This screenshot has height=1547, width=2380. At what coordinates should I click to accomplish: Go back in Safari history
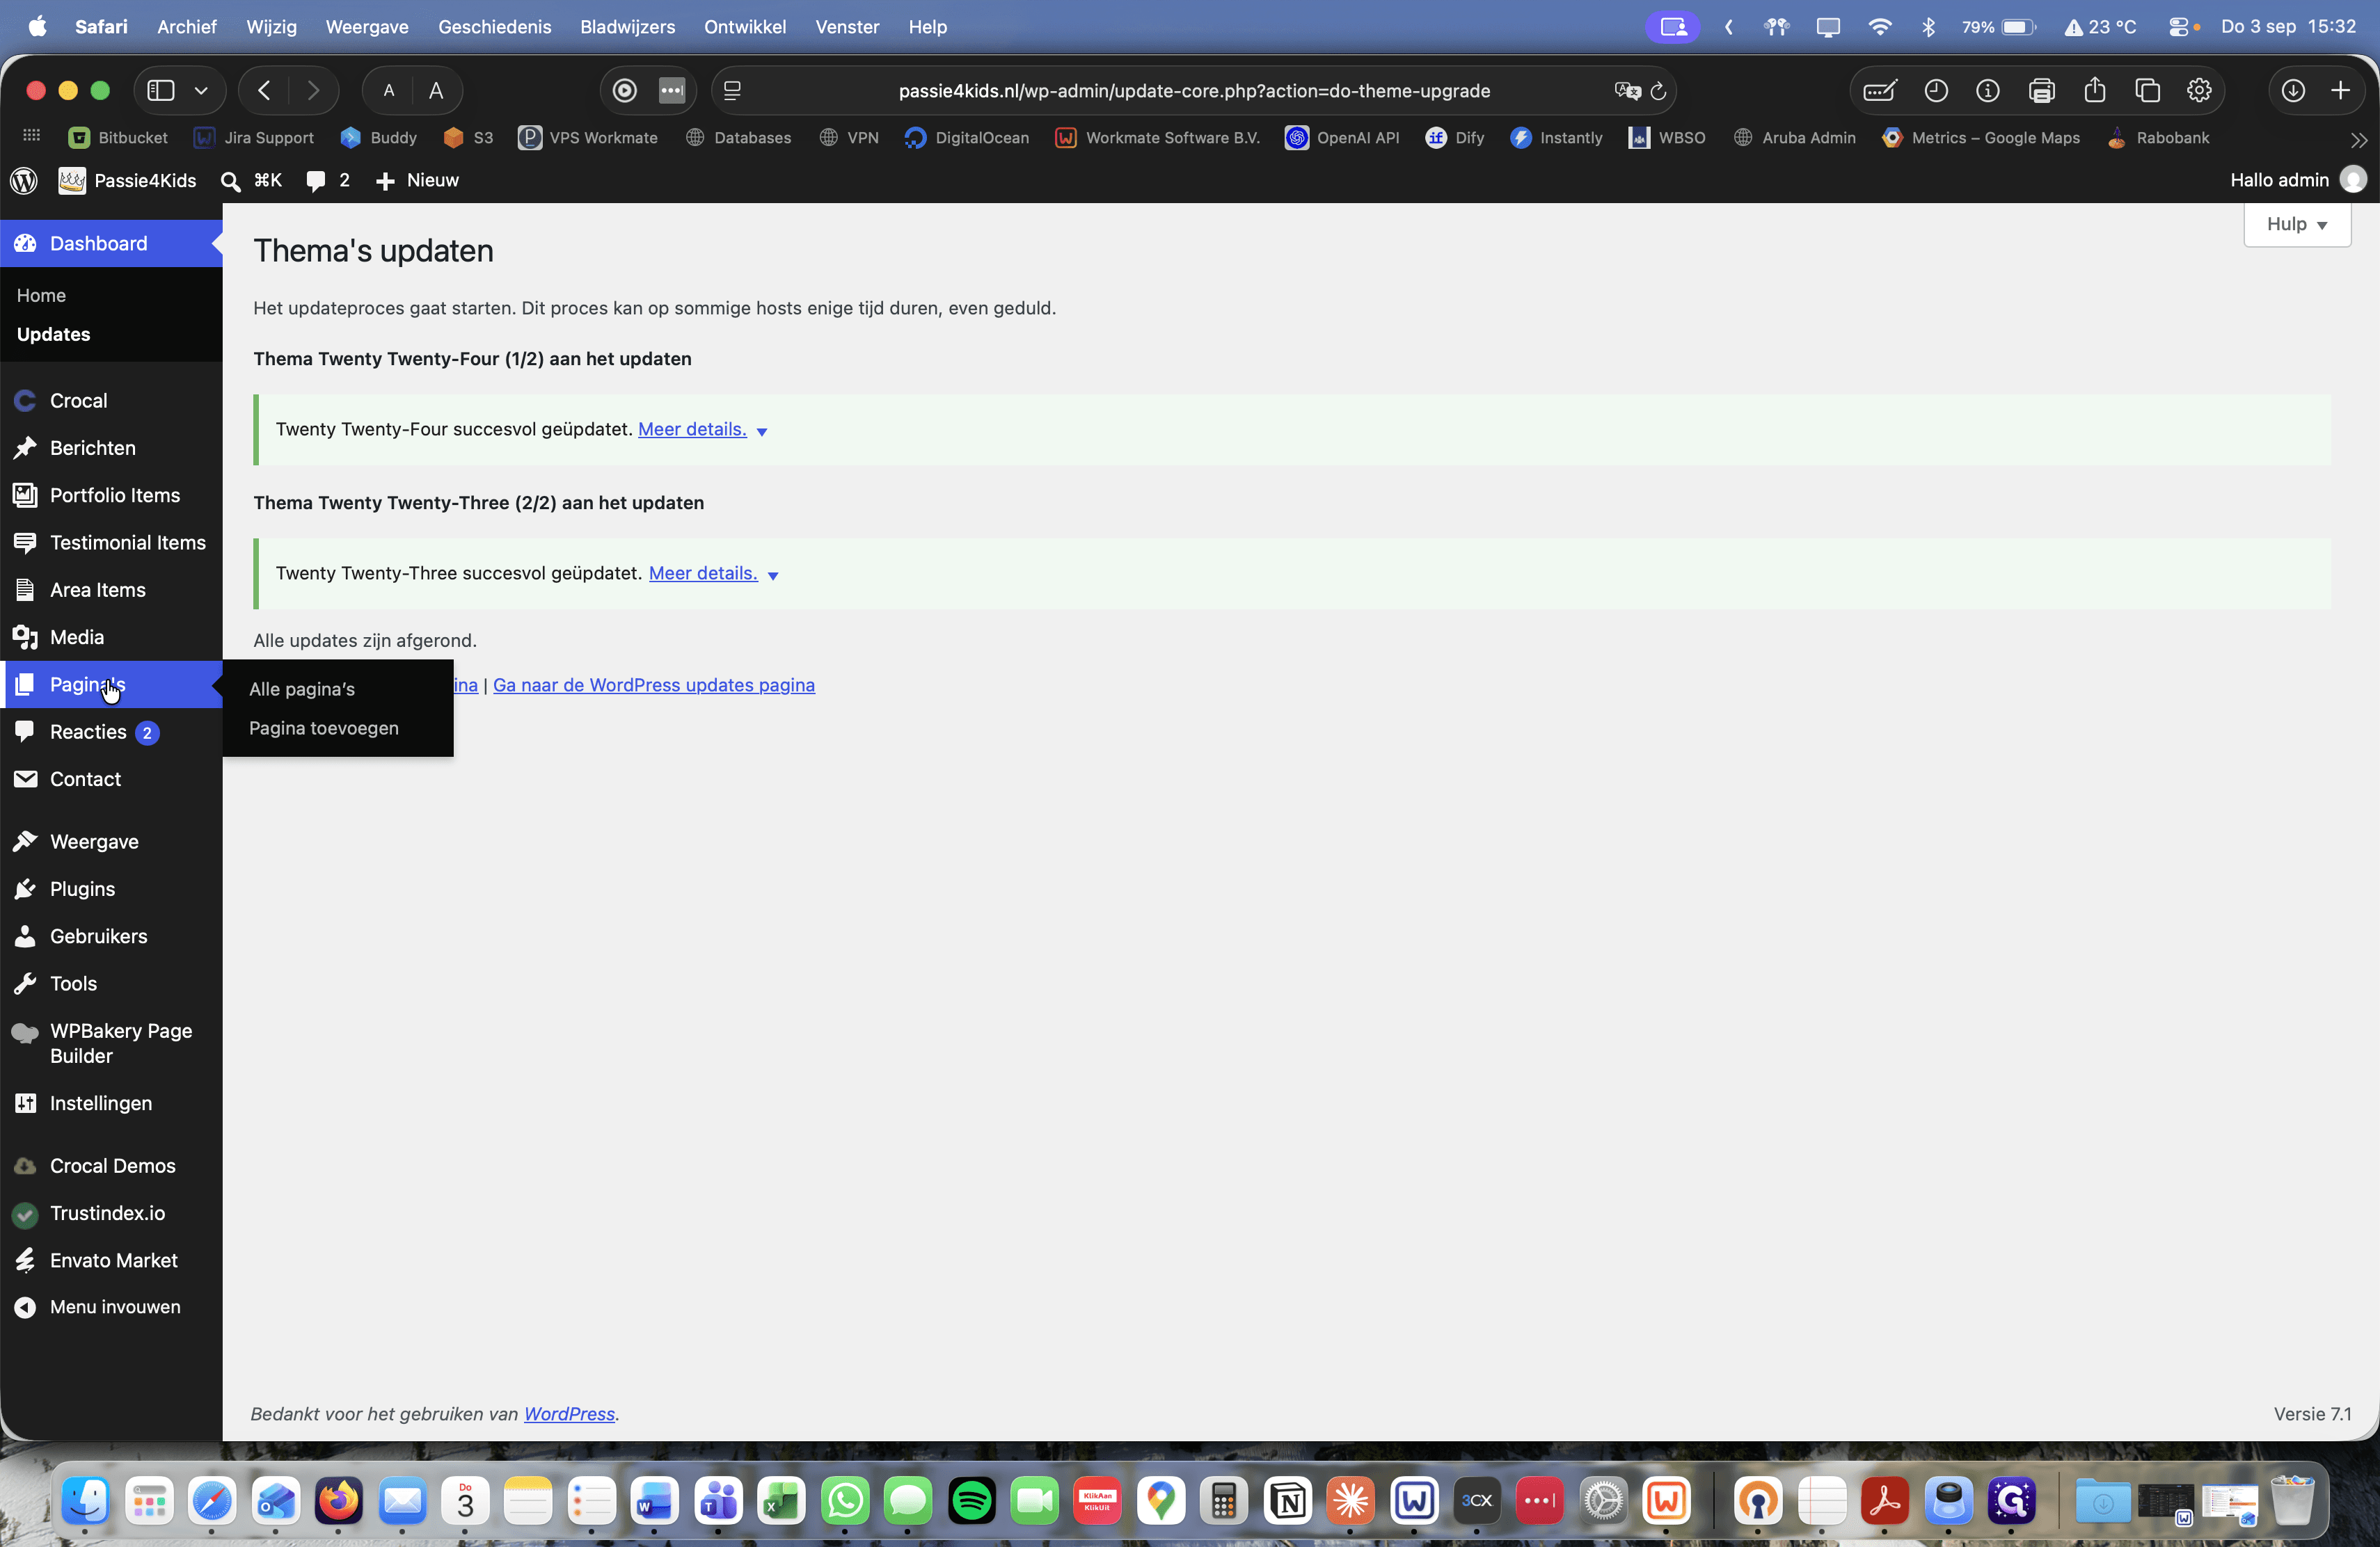(x=265, y=91)
